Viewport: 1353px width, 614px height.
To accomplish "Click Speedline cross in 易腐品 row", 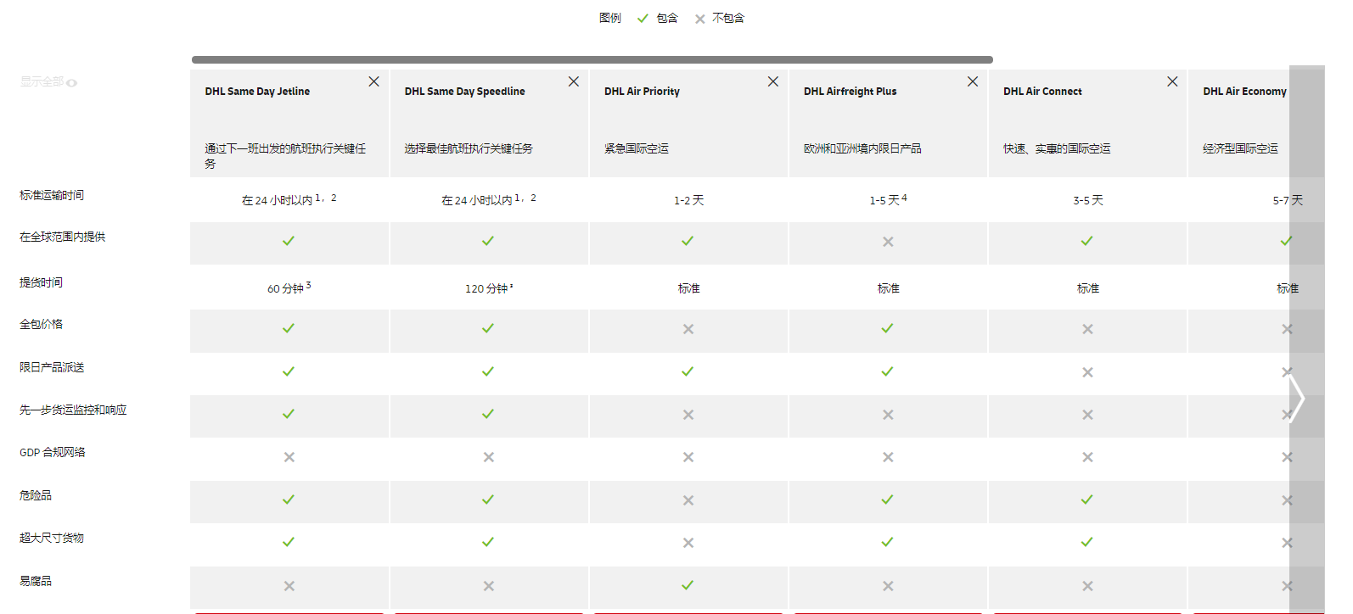I will click(x=489, y=586).
